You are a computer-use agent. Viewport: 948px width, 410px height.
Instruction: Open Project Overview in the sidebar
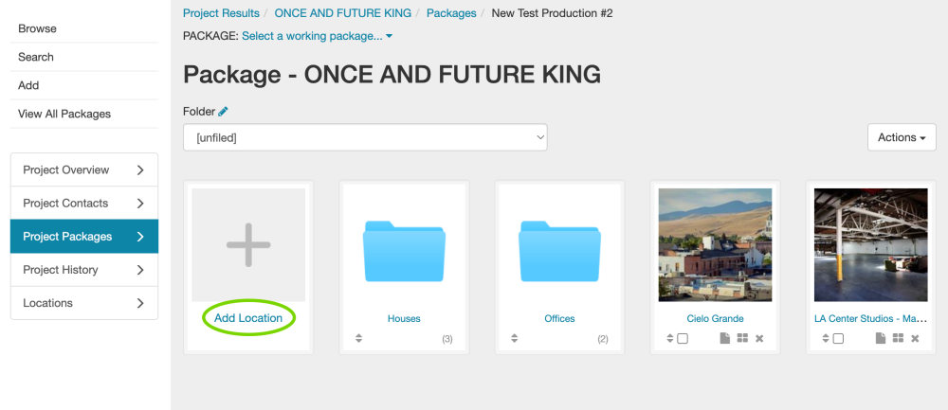(83, 170)
